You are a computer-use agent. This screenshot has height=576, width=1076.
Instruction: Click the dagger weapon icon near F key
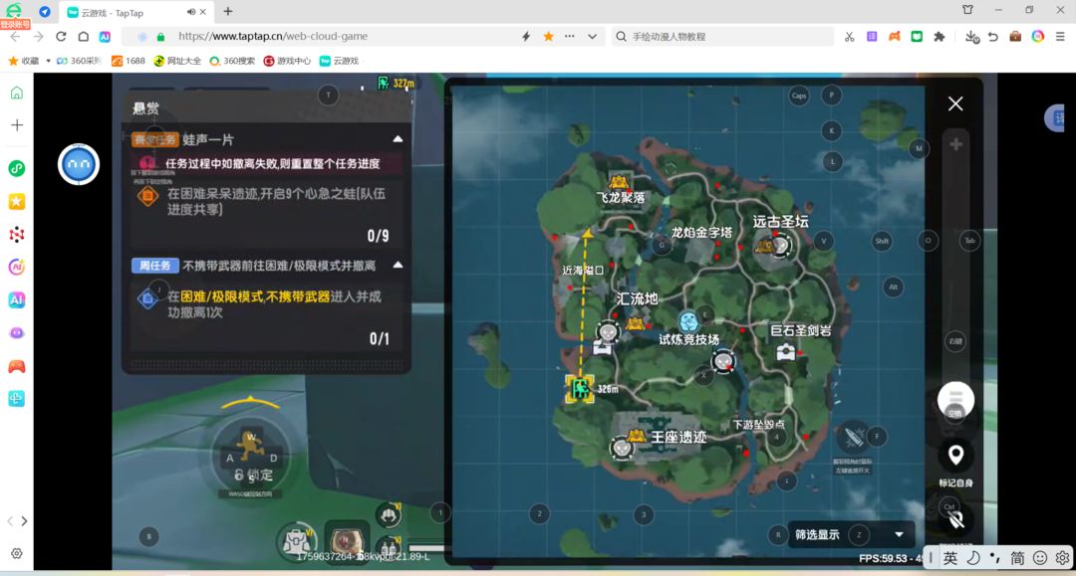pos(853,437)
